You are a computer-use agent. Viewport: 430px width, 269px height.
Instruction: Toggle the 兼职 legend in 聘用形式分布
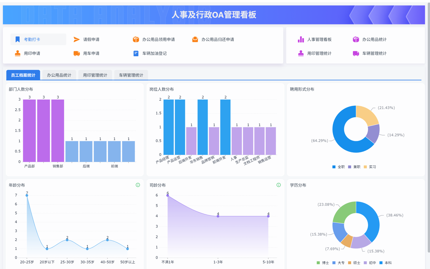tap(354, 167)
